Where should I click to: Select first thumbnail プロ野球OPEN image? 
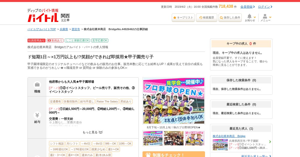tap(153, 138)
